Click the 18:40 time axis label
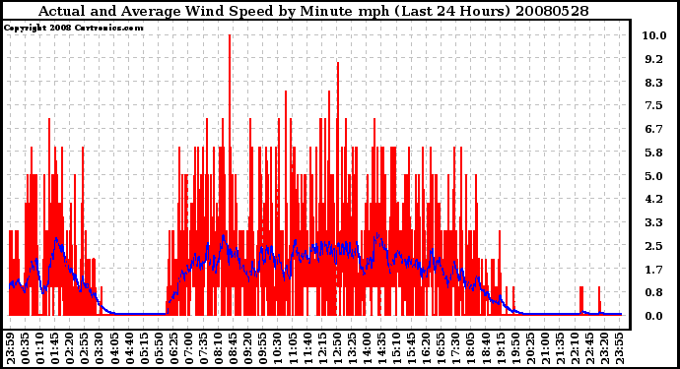 pos(485,348)
